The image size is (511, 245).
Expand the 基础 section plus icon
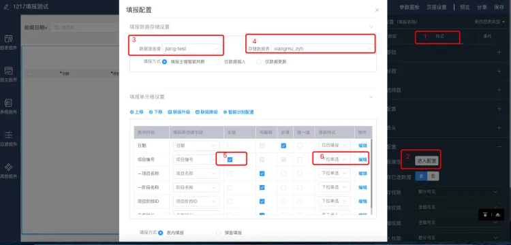(x=499, y=52)
